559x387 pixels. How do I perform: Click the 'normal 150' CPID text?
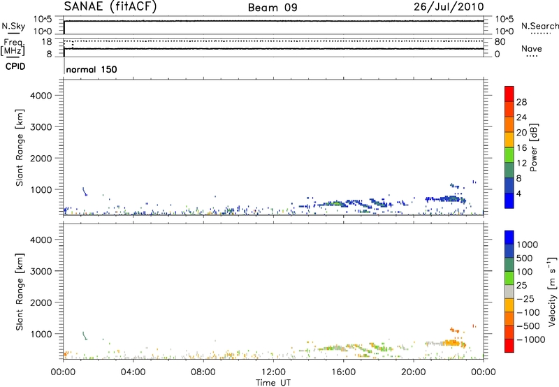click(92, 69)
